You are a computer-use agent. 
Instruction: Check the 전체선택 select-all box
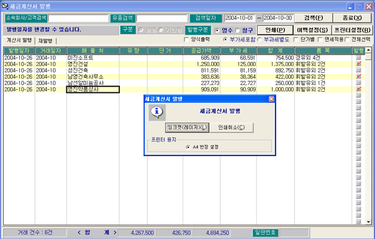347,40
